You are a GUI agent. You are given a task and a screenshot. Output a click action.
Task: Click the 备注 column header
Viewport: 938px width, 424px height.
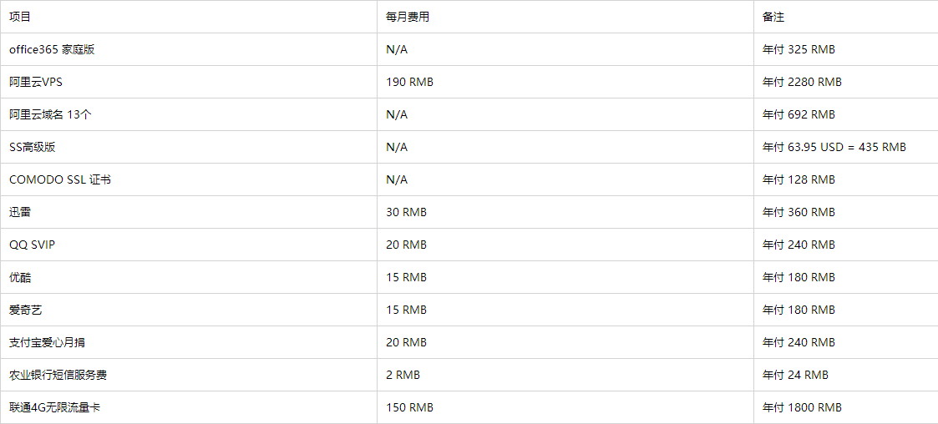point(773,17)
